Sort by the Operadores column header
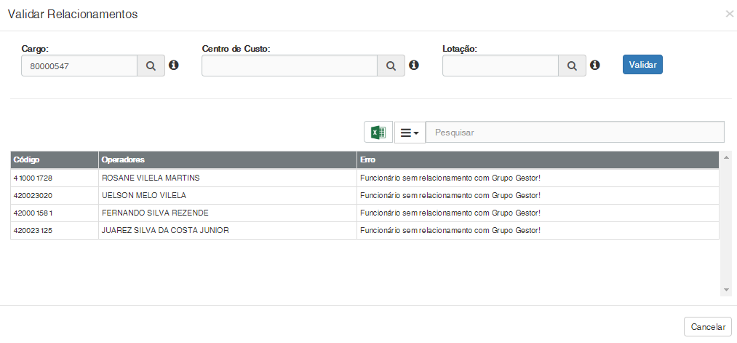 (227, 159)
